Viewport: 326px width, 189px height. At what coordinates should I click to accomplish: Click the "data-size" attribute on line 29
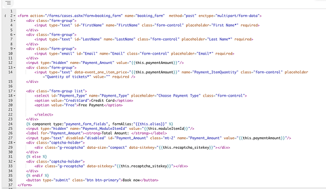(96, 147)
